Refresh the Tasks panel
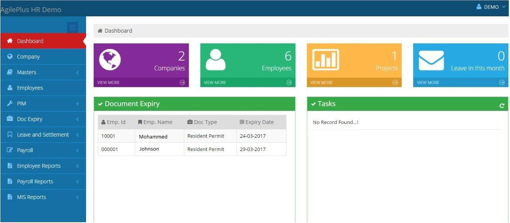Viewport: 510px width, 223px height. [x=502, y=106]
